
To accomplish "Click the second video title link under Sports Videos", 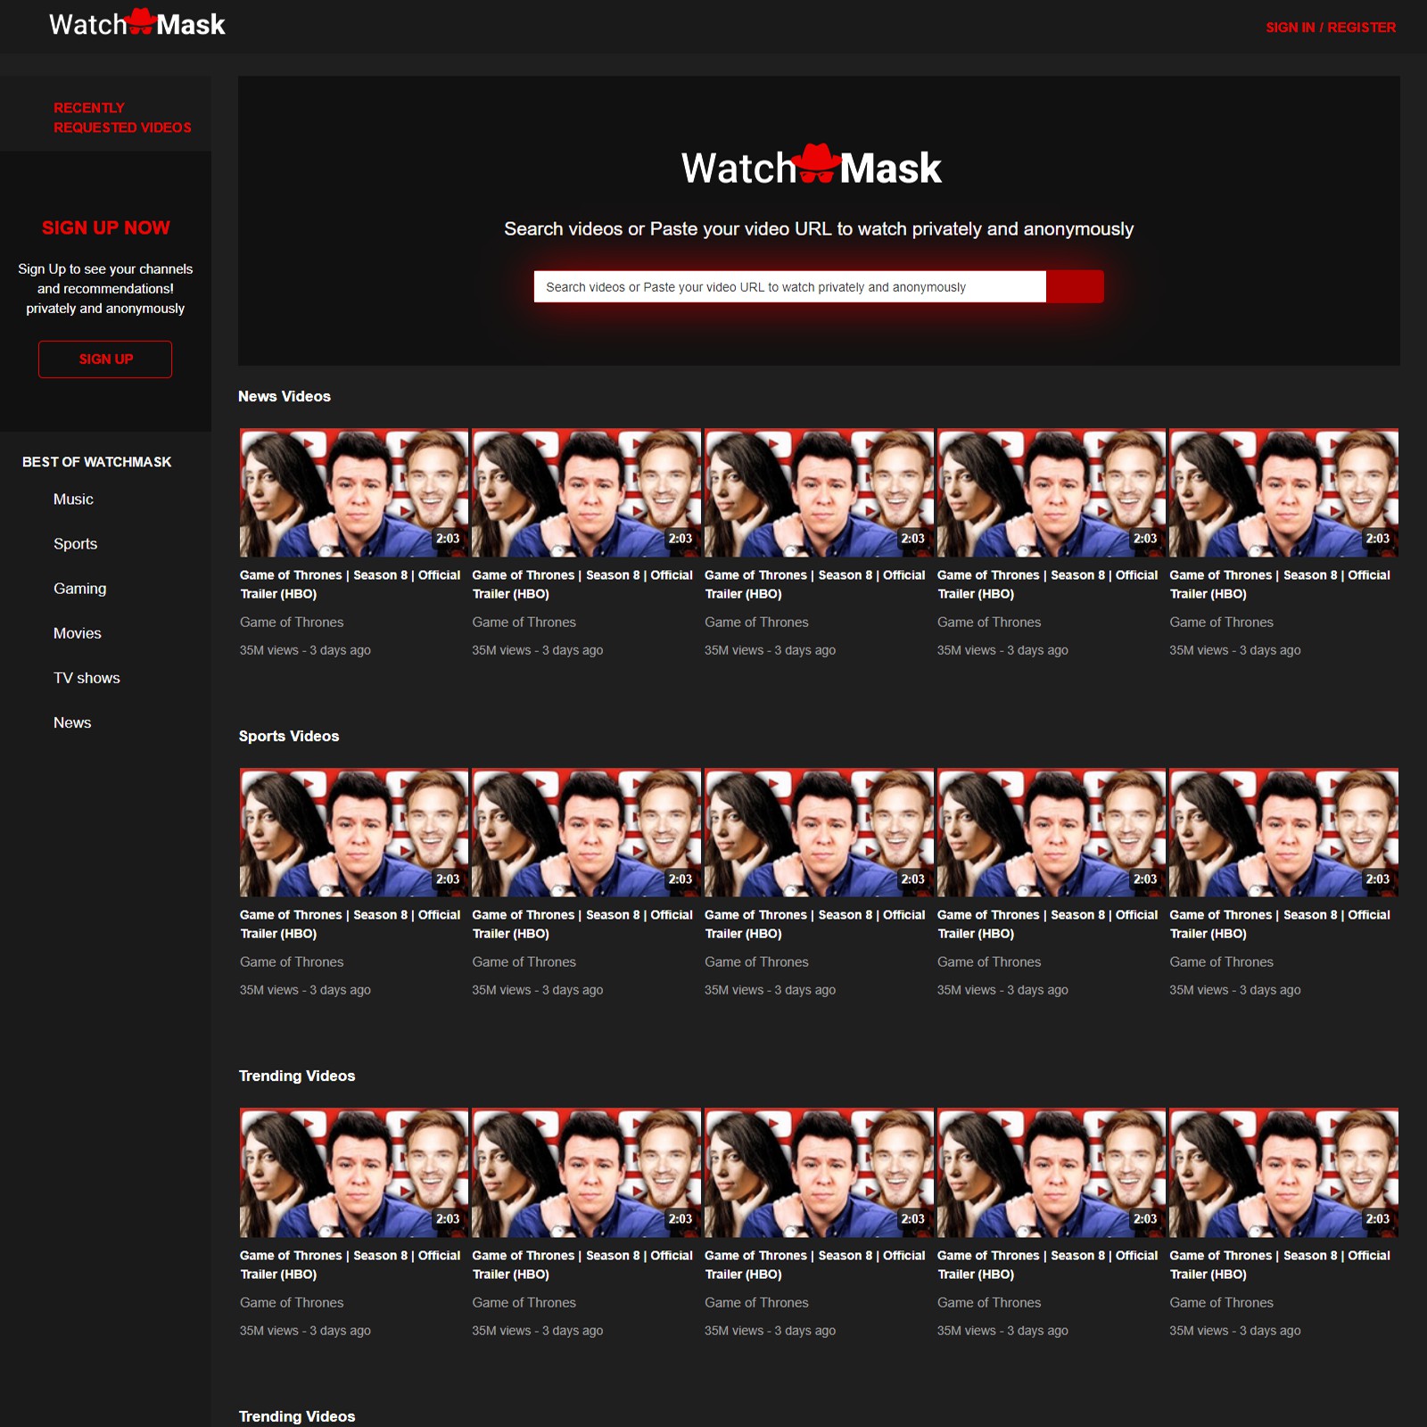I will [x=582, y=924].
